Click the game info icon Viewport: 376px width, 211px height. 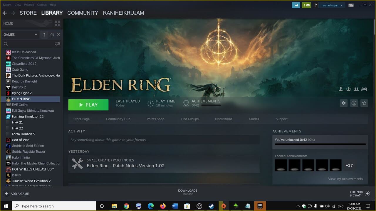[354, 103]
